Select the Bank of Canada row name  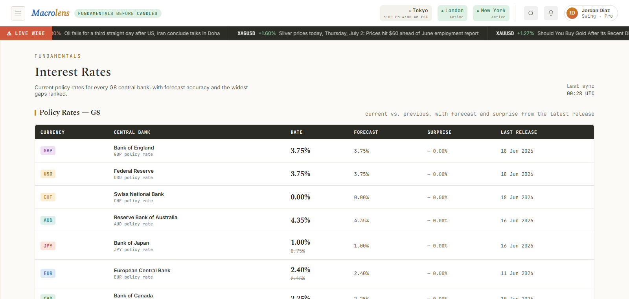tap(133, 296)
